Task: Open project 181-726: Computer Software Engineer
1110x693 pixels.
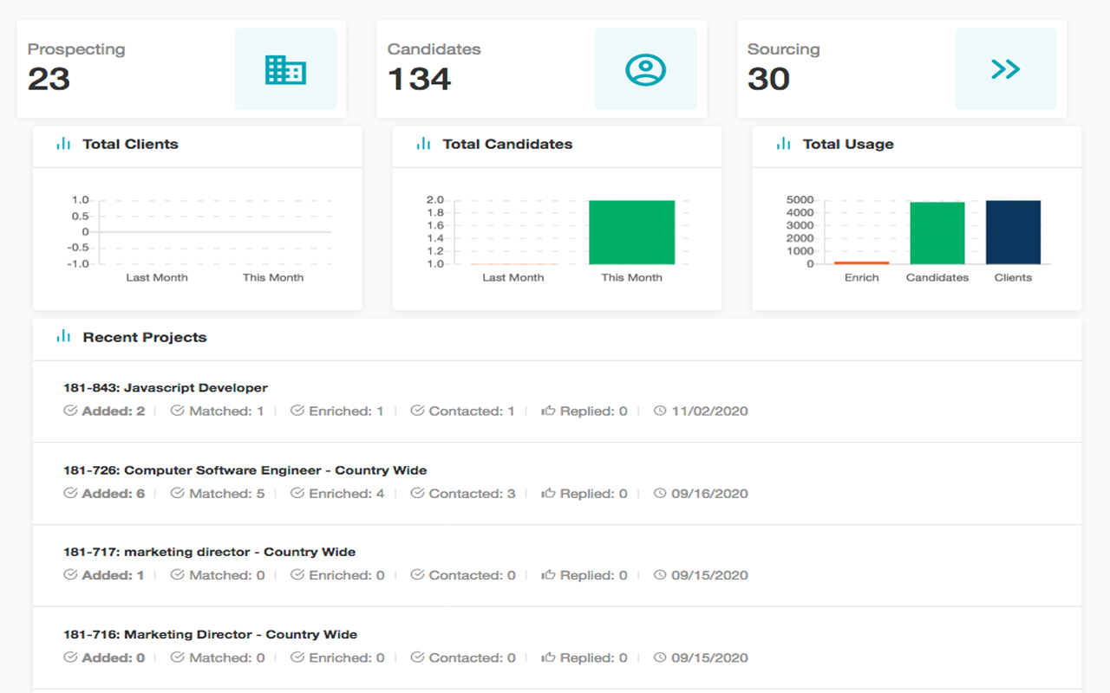Action: pos(245,470)
